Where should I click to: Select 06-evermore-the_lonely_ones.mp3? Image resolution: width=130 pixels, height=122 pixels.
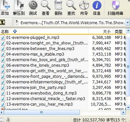pyautogui.click(x=38, y=65)
